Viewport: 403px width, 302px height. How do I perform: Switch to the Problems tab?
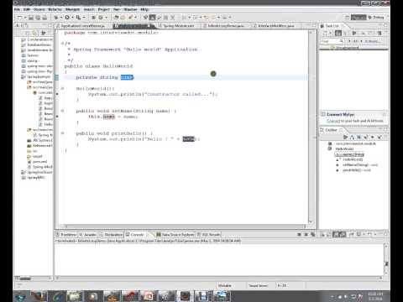tap(66, 235)
